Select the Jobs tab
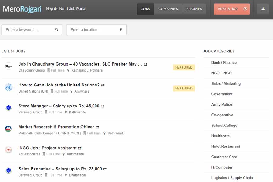This screenshot has width=273, height=182. coord(146,9)
